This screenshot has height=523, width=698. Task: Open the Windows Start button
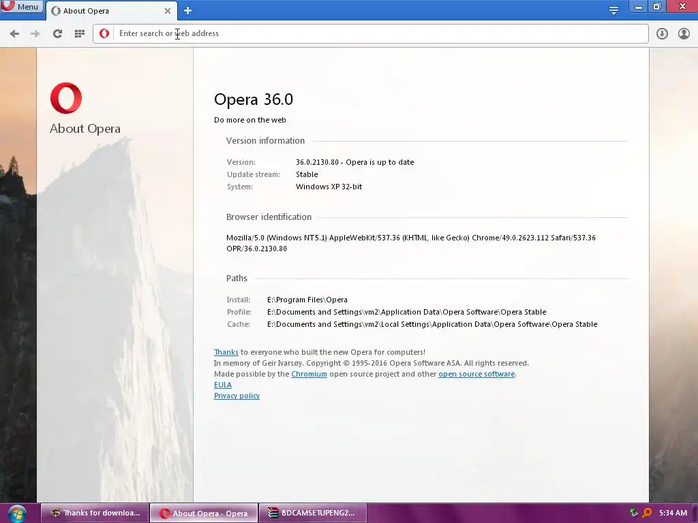point(17,513)
